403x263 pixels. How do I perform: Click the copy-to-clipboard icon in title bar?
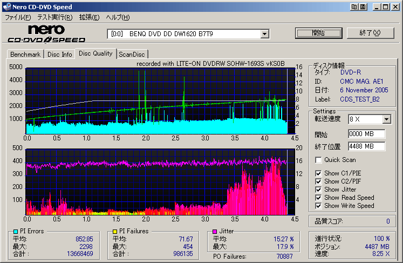[354, 6]
